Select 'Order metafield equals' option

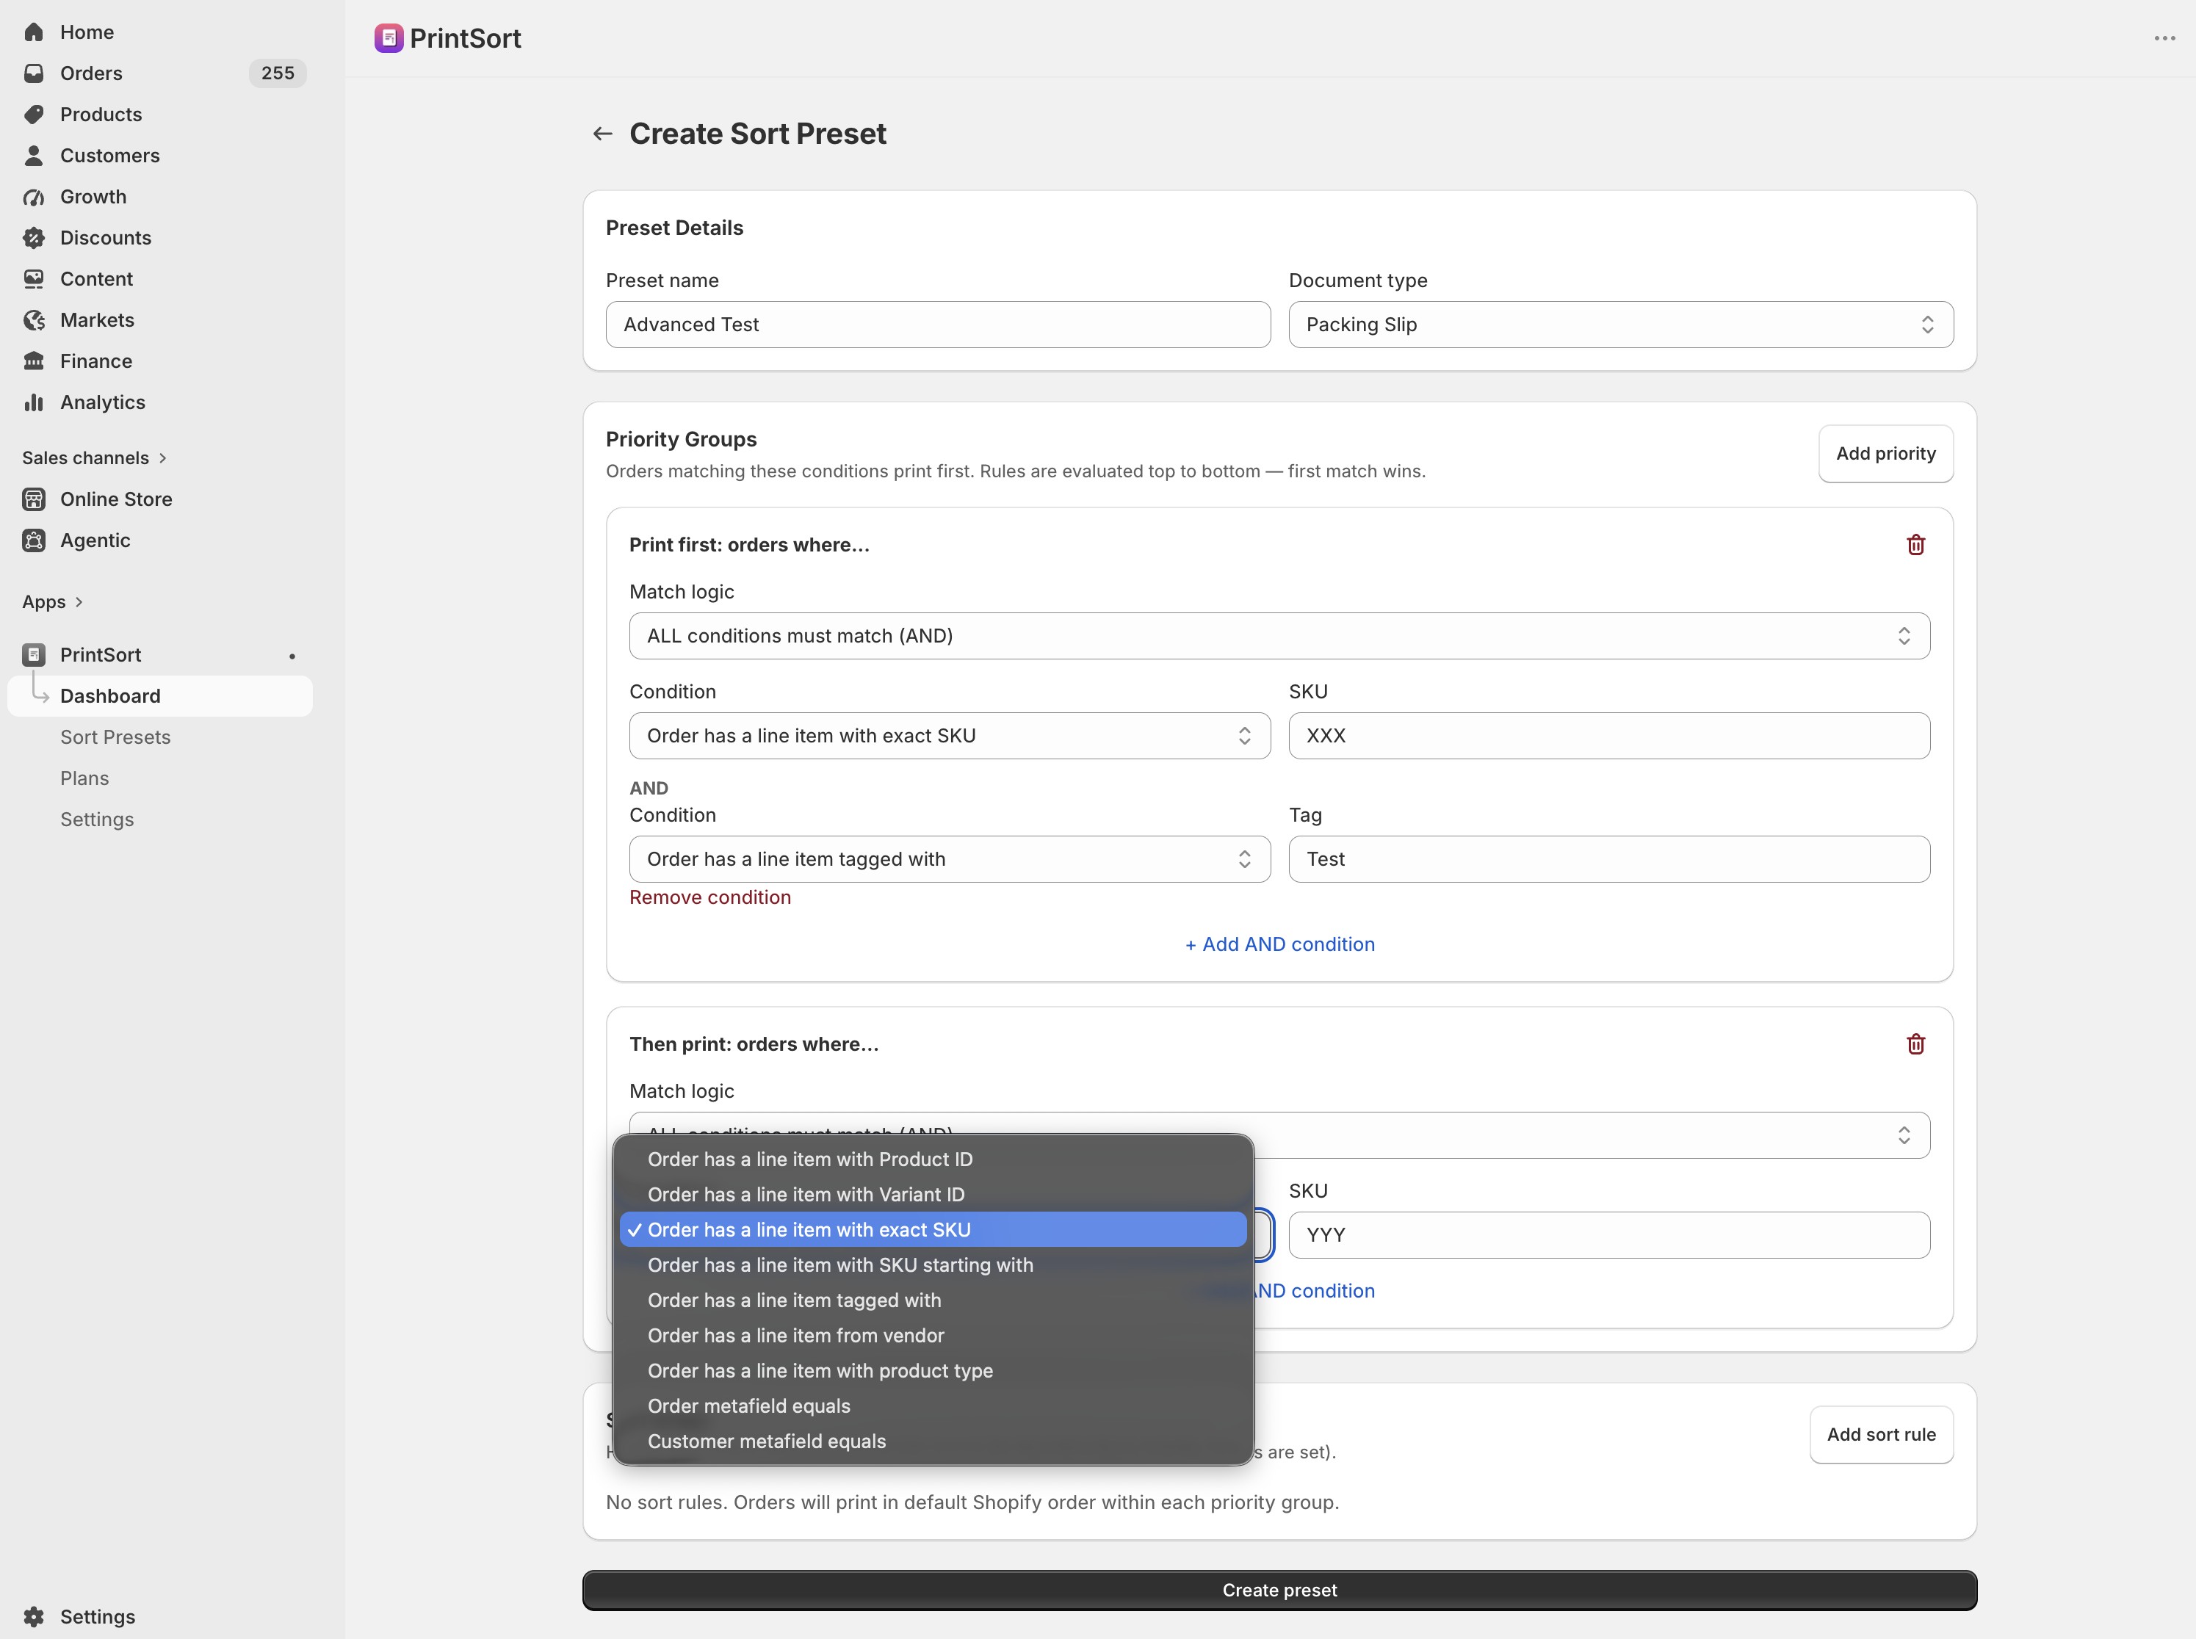pos(933,1405)
